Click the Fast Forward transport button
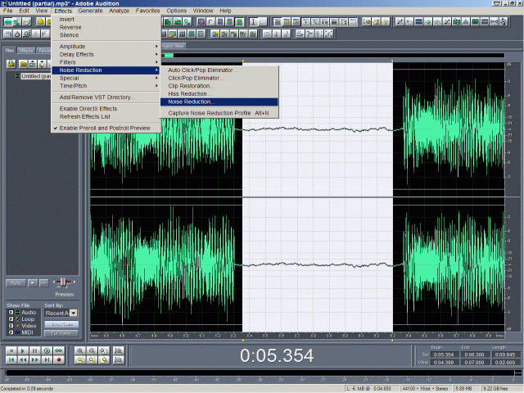The height and width of the screenshot is (393, 524). [x=34, y=360]
